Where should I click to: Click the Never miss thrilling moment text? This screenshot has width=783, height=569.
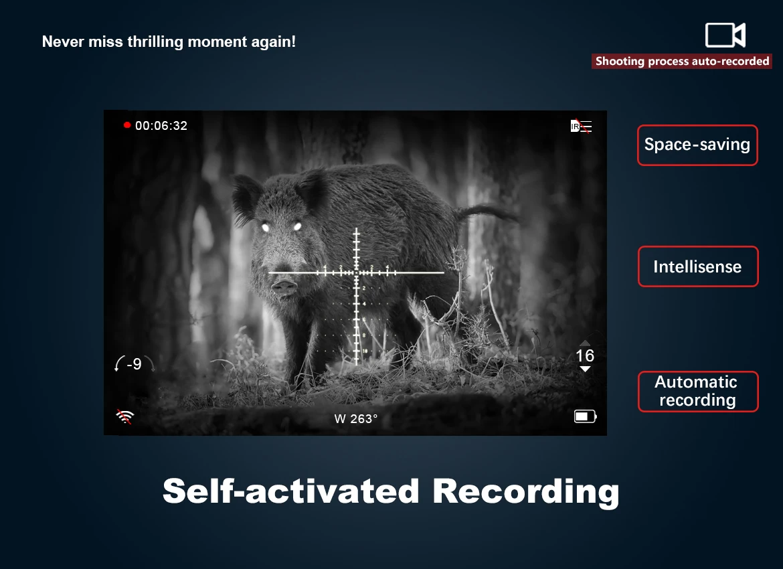click(169, 42)
